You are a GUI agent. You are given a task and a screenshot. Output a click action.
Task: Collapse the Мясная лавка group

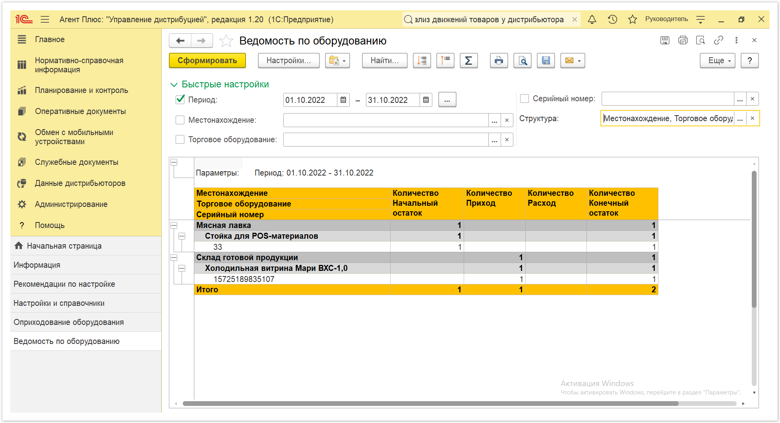point(174,225)
